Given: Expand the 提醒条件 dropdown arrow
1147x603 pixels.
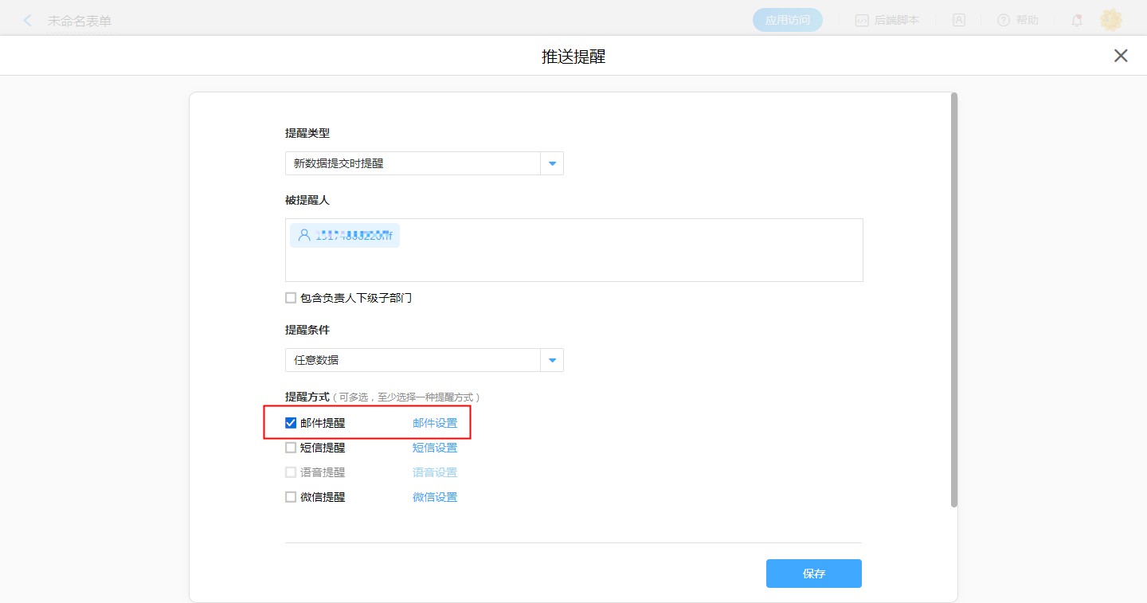Looking at the screenshot, I should tap(552, 360).
